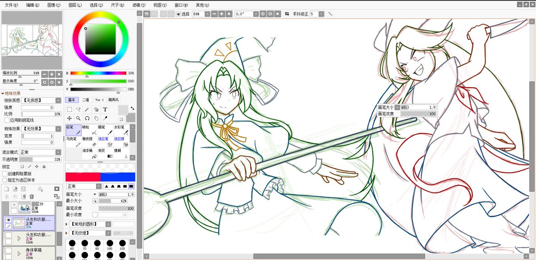Select the eyedropper color picker tool
Viewport: 536px width, 260px height.
pyautogui.click(x=105, y=118)
